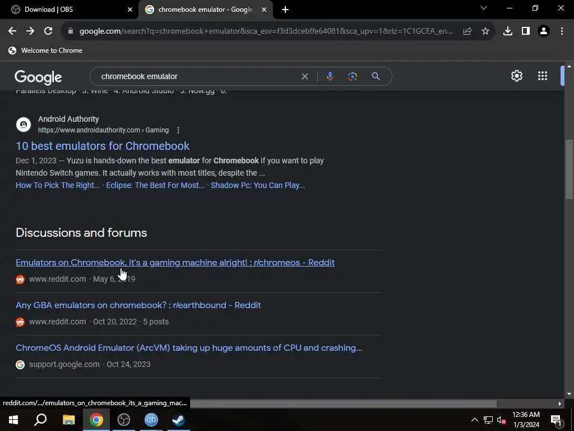Screen dimensions: 574x431
Task: Open the tab search chevron
Action: (484, 8)
